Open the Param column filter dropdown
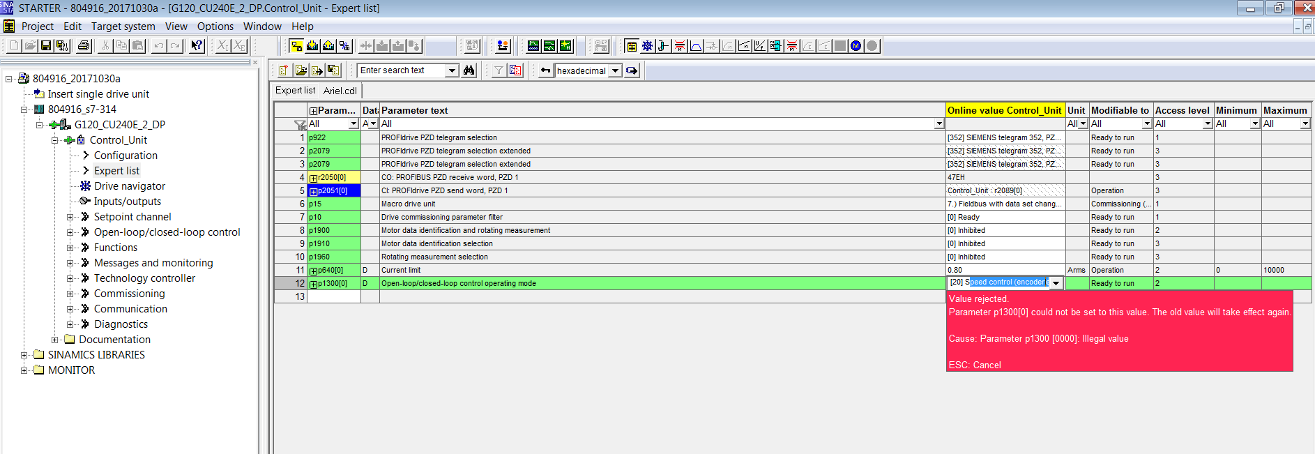This screenshot has width=1315, height=454. coord(354,123)
